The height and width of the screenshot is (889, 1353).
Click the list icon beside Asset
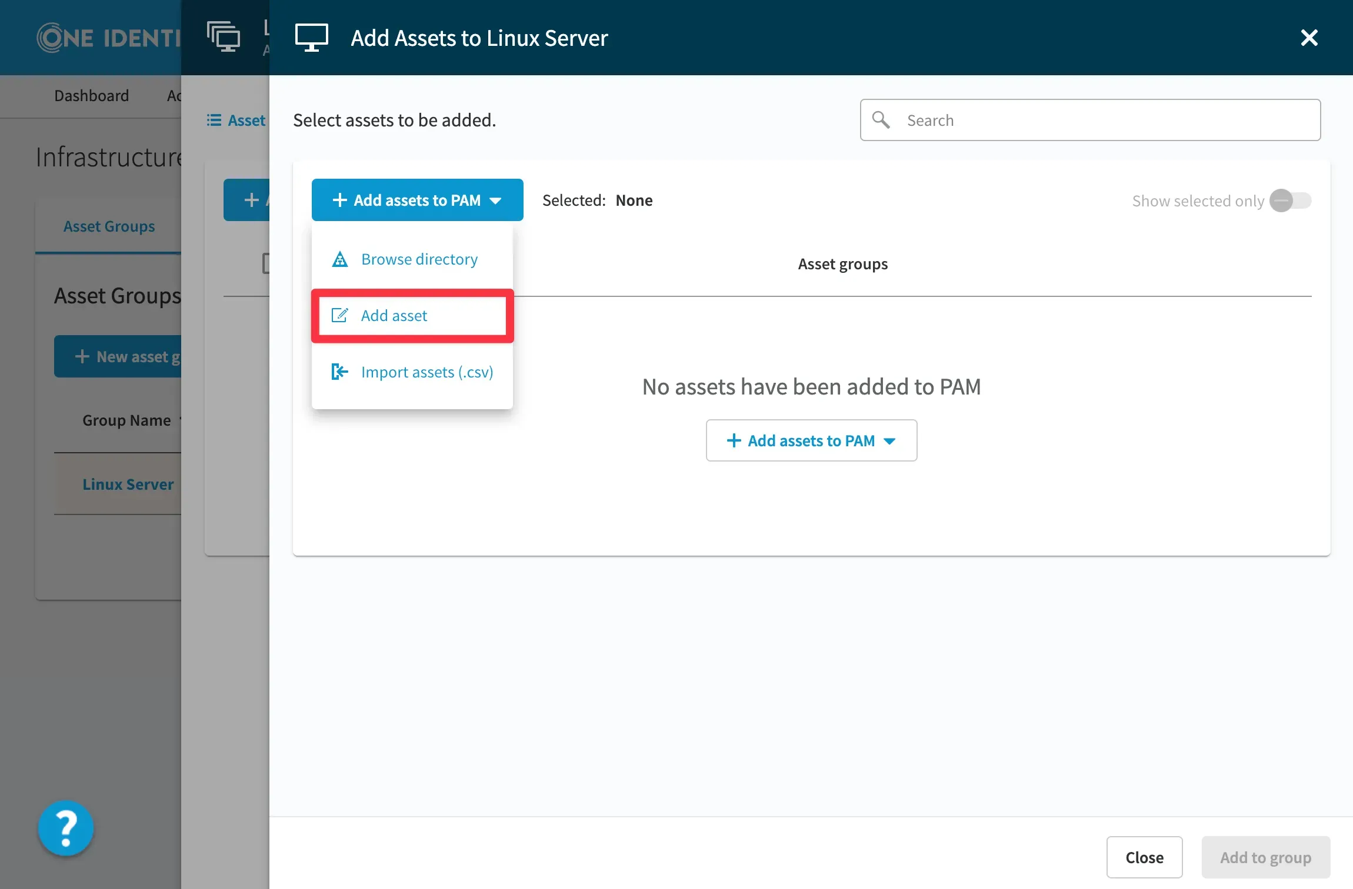point(214,121)
